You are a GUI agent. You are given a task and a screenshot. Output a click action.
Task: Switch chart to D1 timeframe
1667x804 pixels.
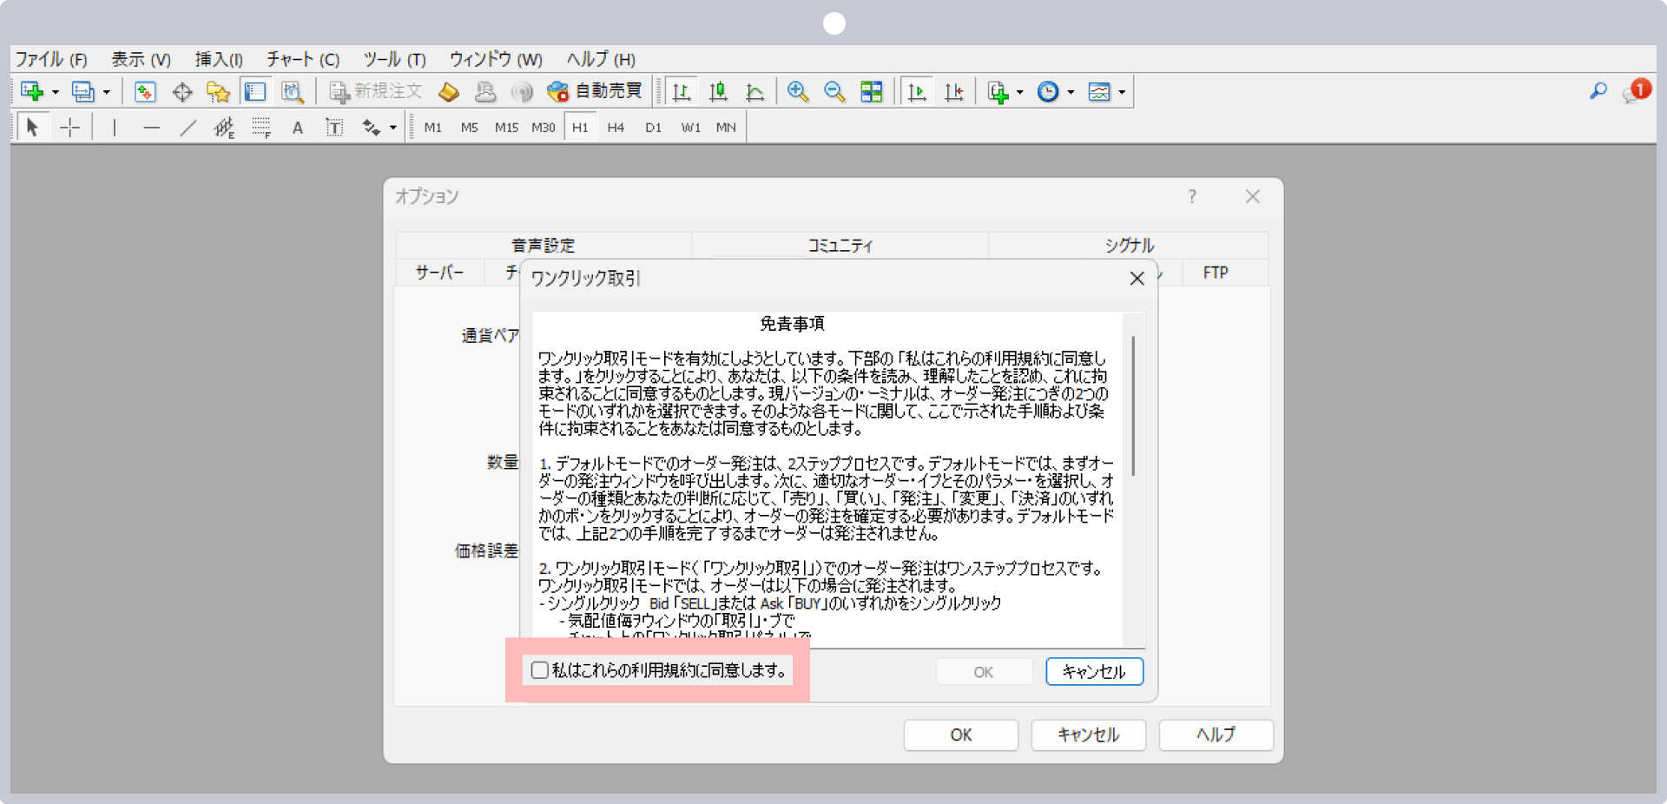point(653,128)
